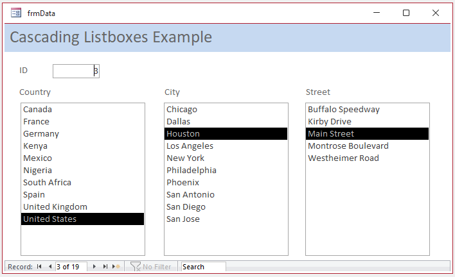The width and height of the screenshot is (455, 277).
Task: Select France in the Country list
Action: tap(82, 122)
